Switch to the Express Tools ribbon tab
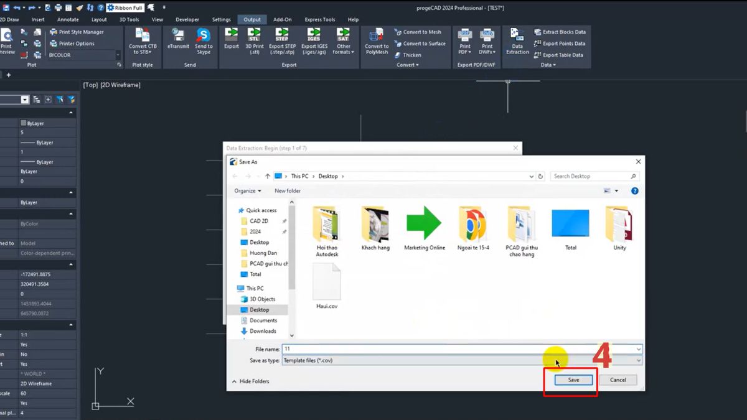747x420 pixels. [x=319, y=19]
